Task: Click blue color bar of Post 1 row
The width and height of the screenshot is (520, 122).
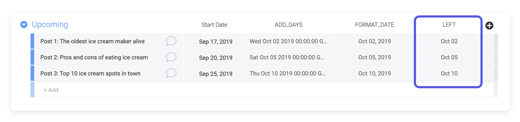Action: click(x=32, y=41)
